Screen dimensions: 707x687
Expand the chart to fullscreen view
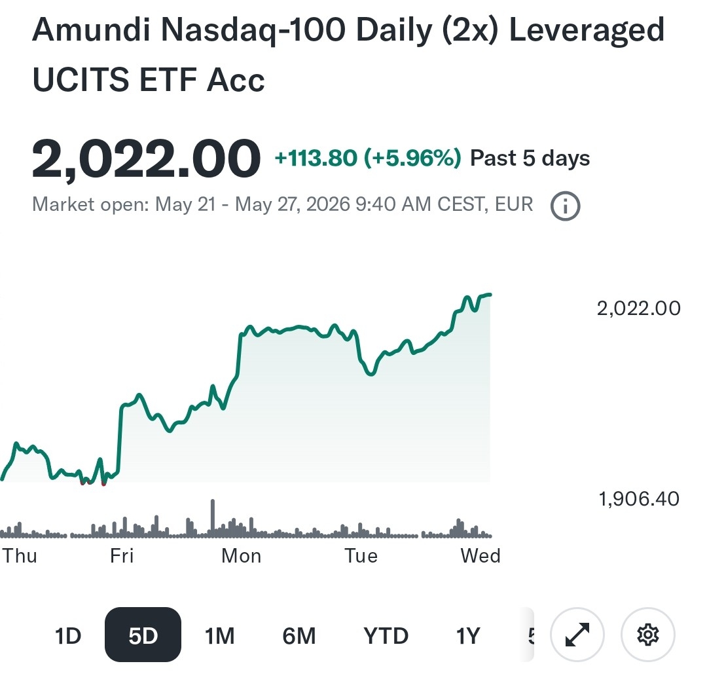pyautogui.click(x=577, y=635)
